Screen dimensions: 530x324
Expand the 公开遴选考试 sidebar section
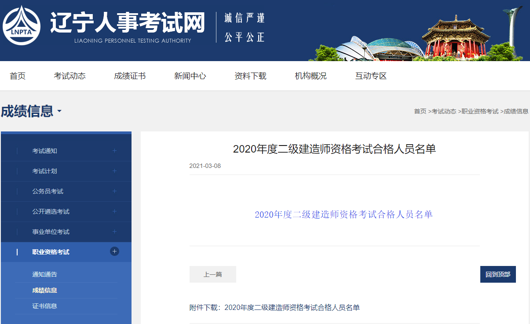click(x=114, y=211)
